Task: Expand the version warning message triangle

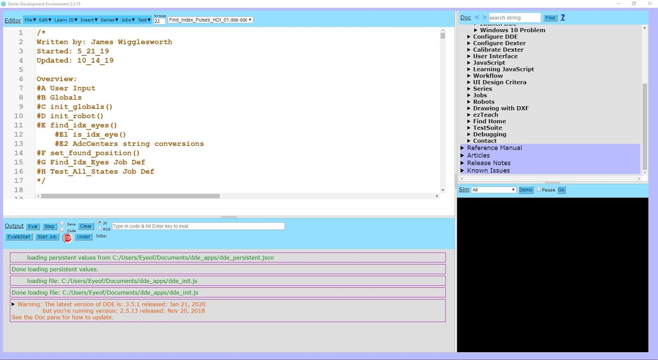Action: point(13,304)
